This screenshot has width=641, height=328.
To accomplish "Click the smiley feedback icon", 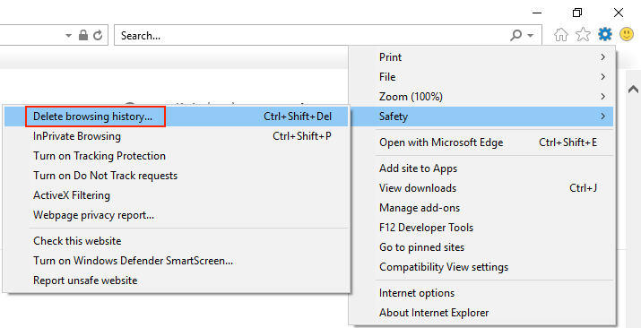I will [x=627, y=35].
